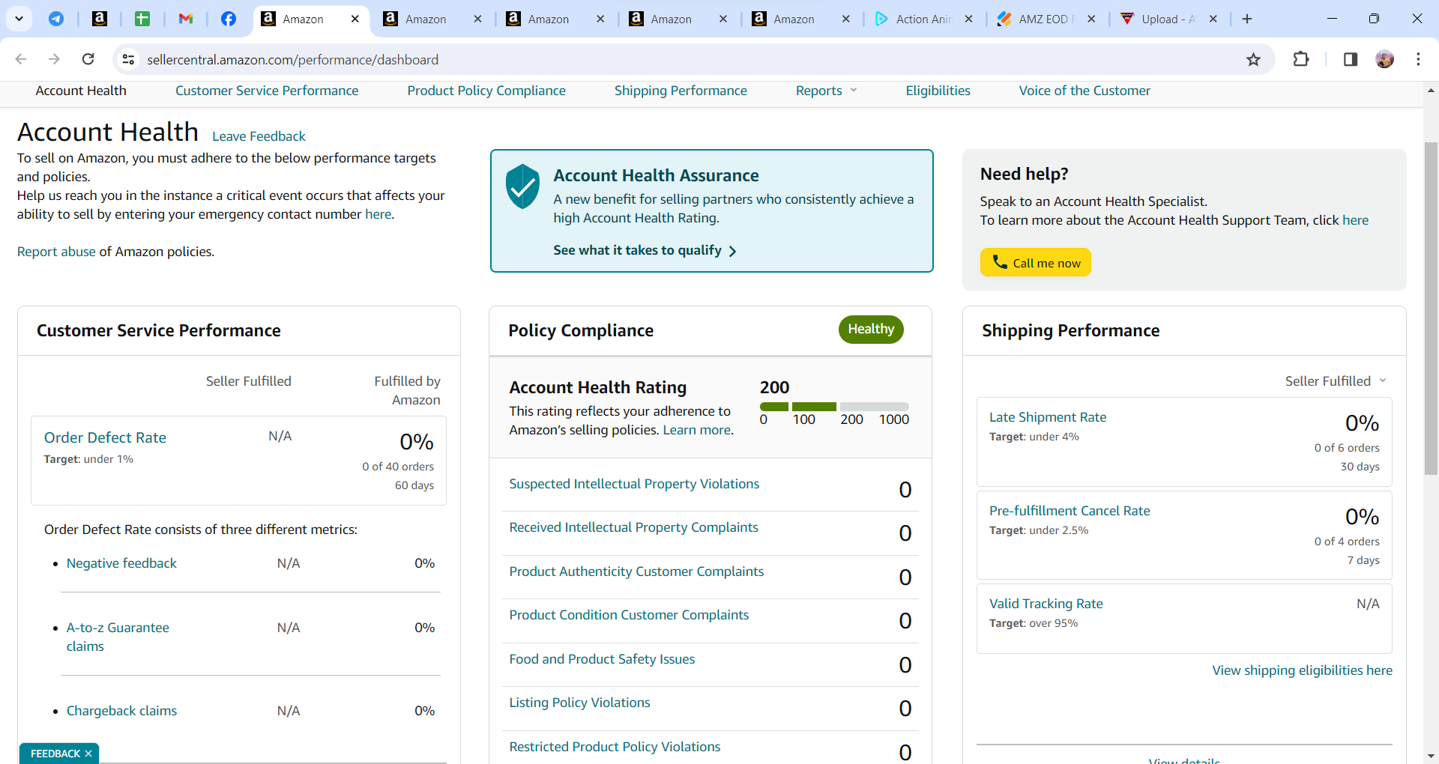1439x764 pixels.
Task: Switch to the pinned Facebook tab
Action: tap(229, 19)
